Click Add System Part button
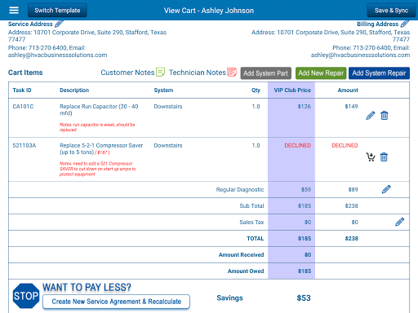 click(x=265, y=73)
